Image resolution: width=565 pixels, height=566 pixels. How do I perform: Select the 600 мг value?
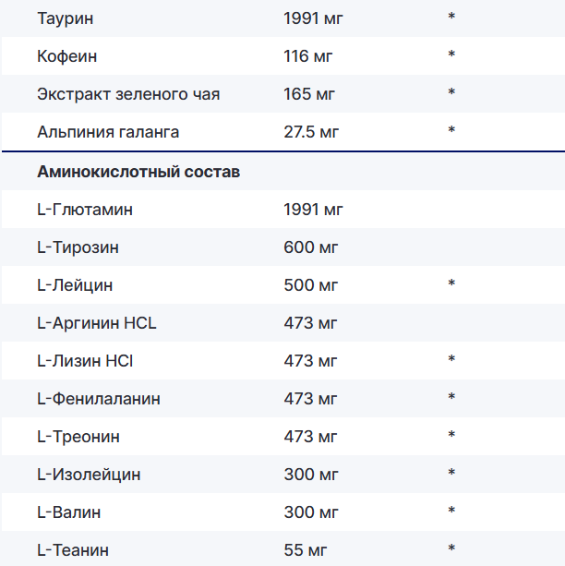click(x=312, y=247)
